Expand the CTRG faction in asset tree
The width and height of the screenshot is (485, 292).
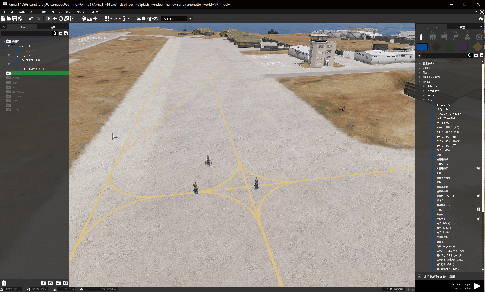coord(420,68)
